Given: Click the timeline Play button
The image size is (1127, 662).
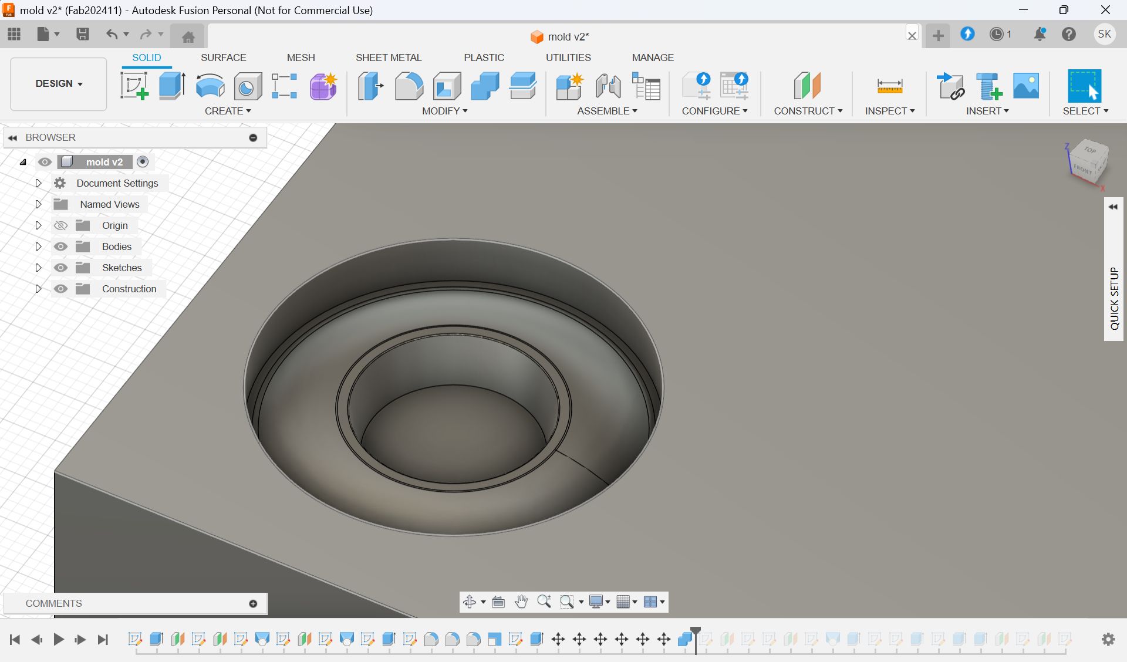Looking at the screenshot, I should click(x=58, y=639).
